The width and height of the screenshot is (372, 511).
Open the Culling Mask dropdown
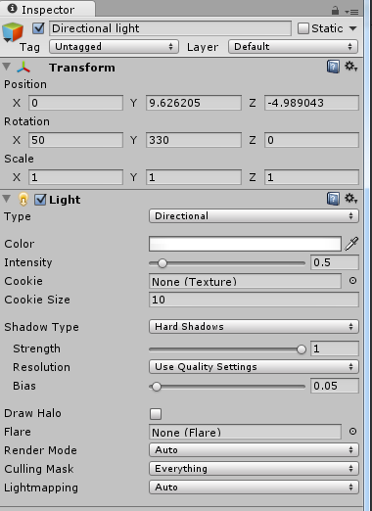click(254, 469)
